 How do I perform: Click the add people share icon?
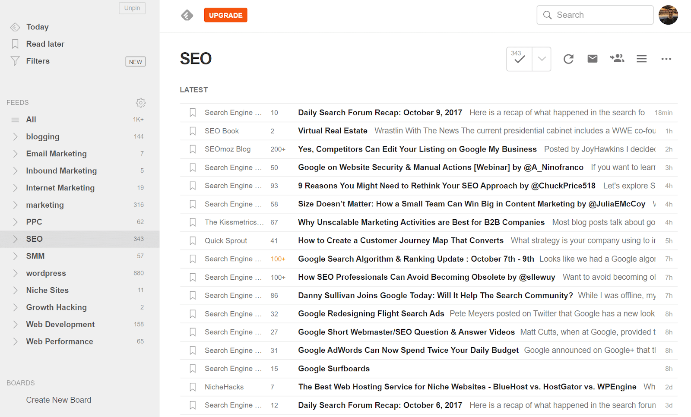click(x=617, y=58)
